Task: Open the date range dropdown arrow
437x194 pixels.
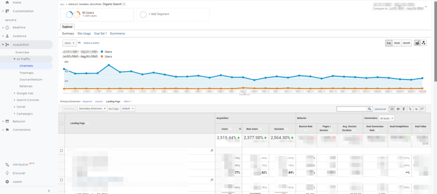Action: click(426, 6)
